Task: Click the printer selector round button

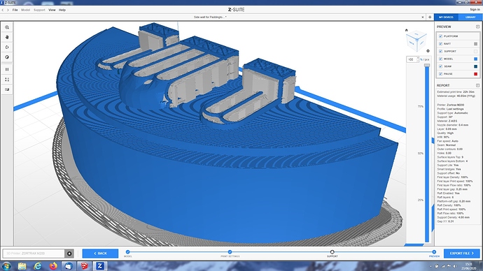Action: click(69, 254)
